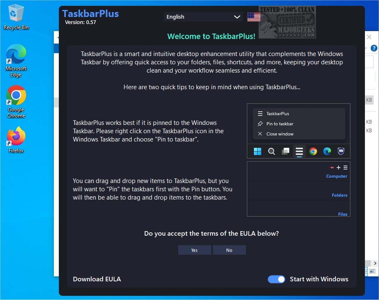
Task: Toggle Start with Windows off
Action: point(277,279)
